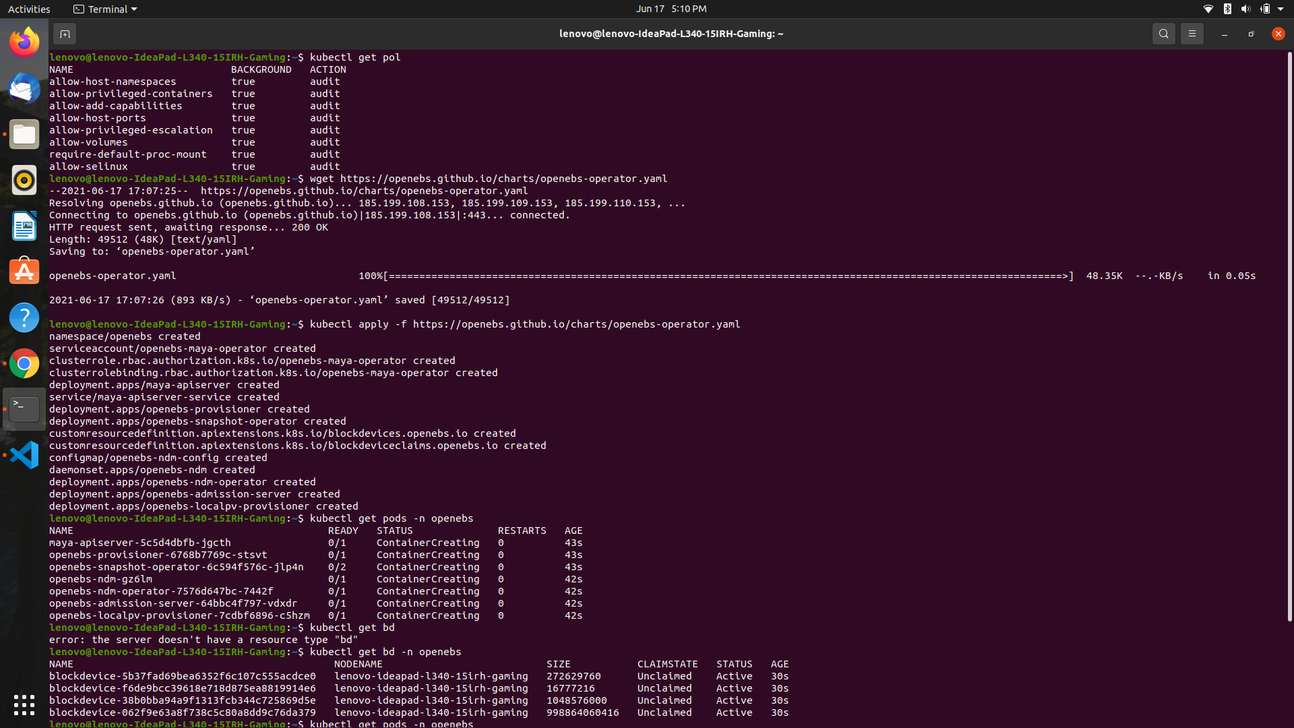The height and width of the screenshot is (728, 1294).
Task: Open new terminal tab button
Action: tap(65, 34)
